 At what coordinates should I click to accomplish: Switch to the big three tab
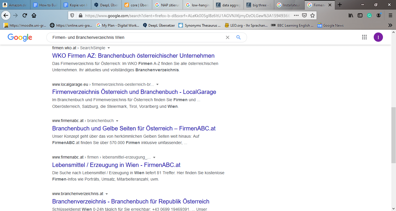(259, 5)
